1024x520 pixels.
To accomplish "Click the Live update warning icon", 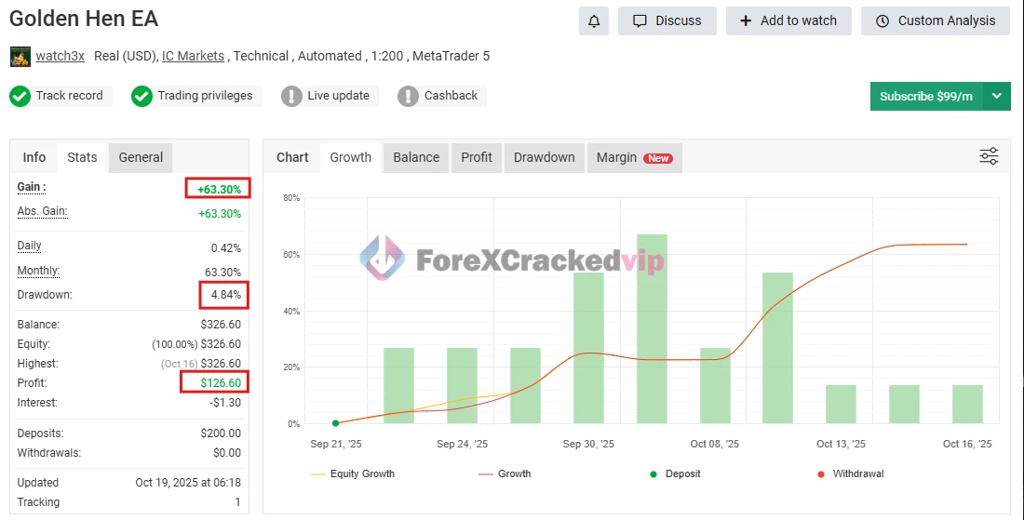I will [291, 96].
